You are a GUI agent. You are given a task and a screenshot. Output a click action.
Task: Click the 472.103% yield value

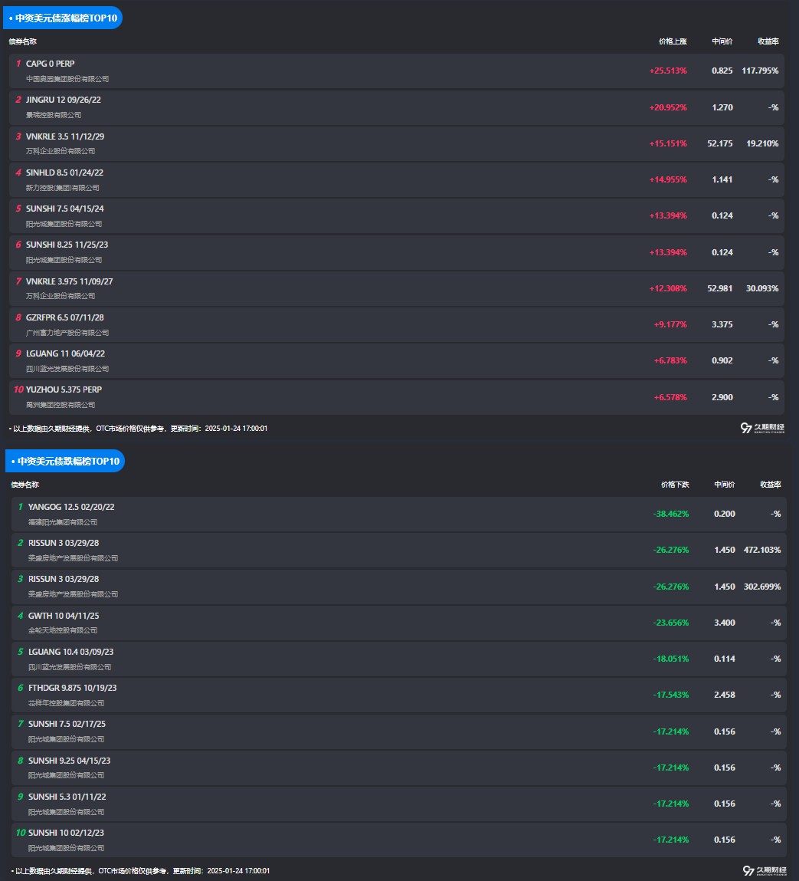click(x=762, y=550)
